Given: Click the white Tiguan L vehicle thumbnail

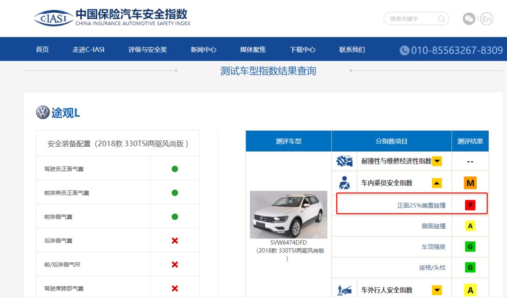Looking at the screenshot, I should pyautogui.click(x=288, y=214).
